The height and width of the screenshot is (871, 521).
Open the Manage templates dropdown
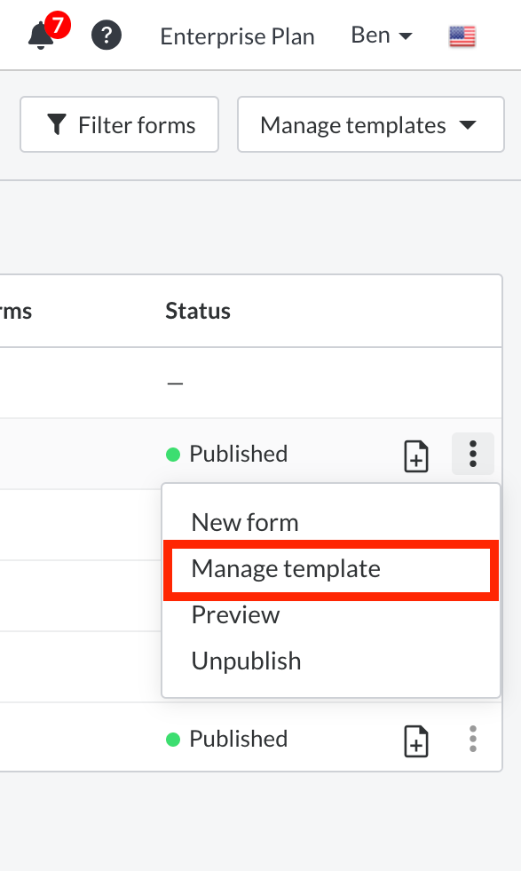tap(370, 124)
